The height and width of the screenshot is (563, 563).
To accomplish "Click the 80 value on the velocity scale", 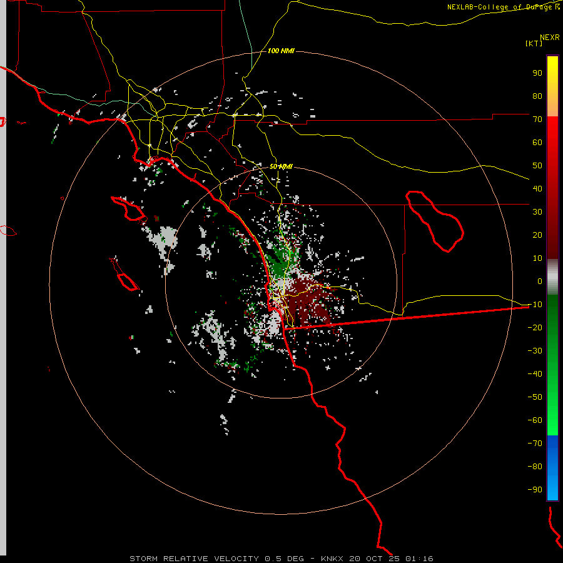I will coord(537,96).
